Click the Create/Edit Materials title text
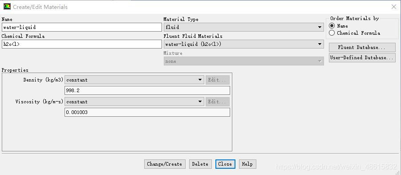The width and height of the screenshot is (401, 175). [x=40, y=7]
